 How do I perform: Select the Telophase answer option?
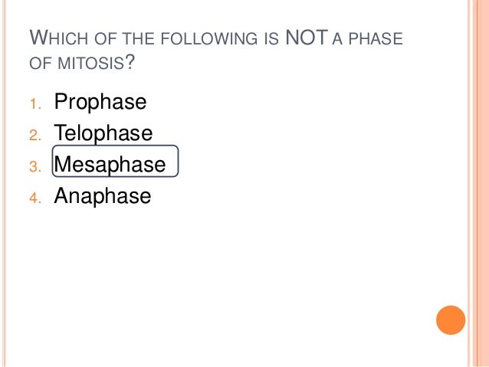coord(103,133)
